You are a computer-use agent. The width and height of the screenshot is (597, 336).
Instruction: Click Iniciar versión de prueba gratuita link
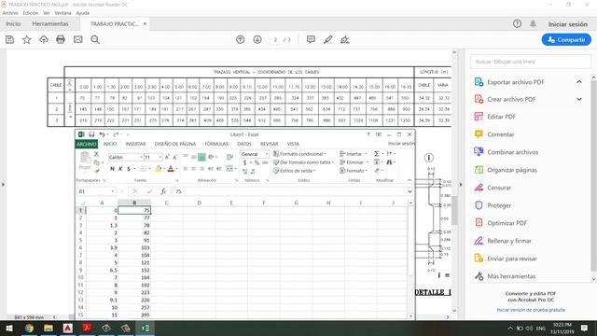[x=531, y=310]
